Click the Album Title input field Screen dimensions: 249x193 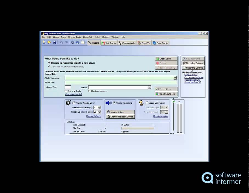pyautogui.click(x=121, y=82)
